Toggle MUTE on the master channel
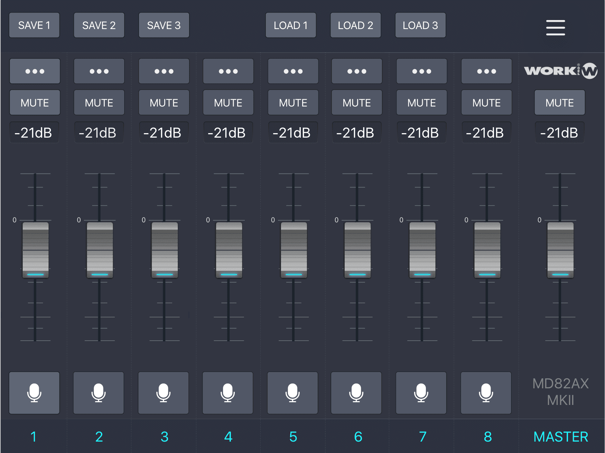This screenshot has width=605, height=453. (x=559, y=103)
